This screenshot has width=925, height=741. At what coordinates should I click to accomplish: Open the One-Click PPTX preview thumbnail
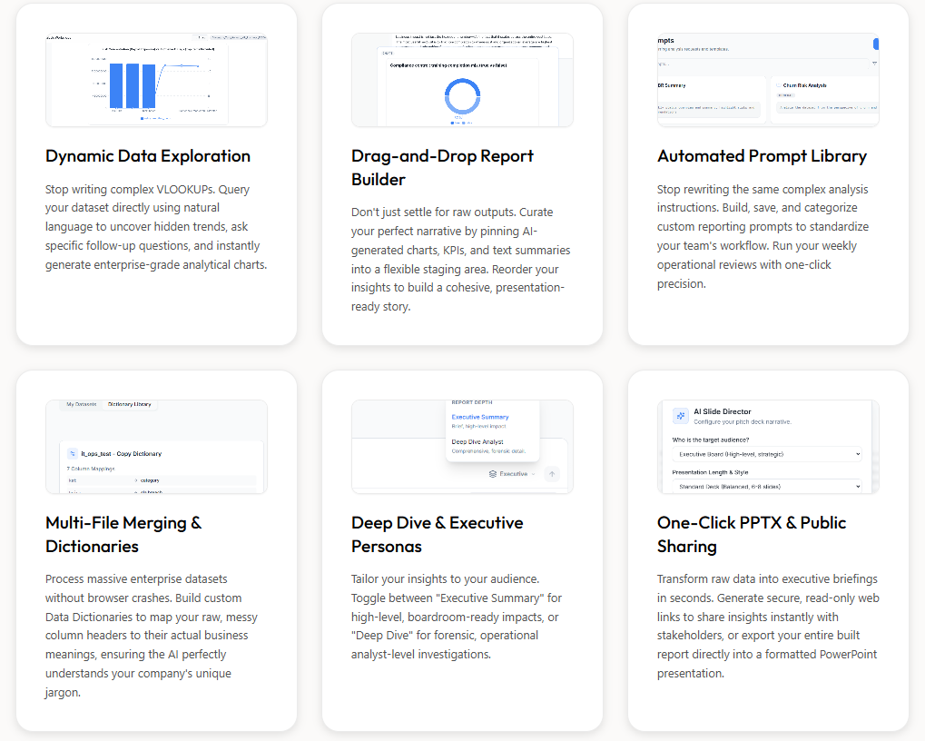click(768, 447)
